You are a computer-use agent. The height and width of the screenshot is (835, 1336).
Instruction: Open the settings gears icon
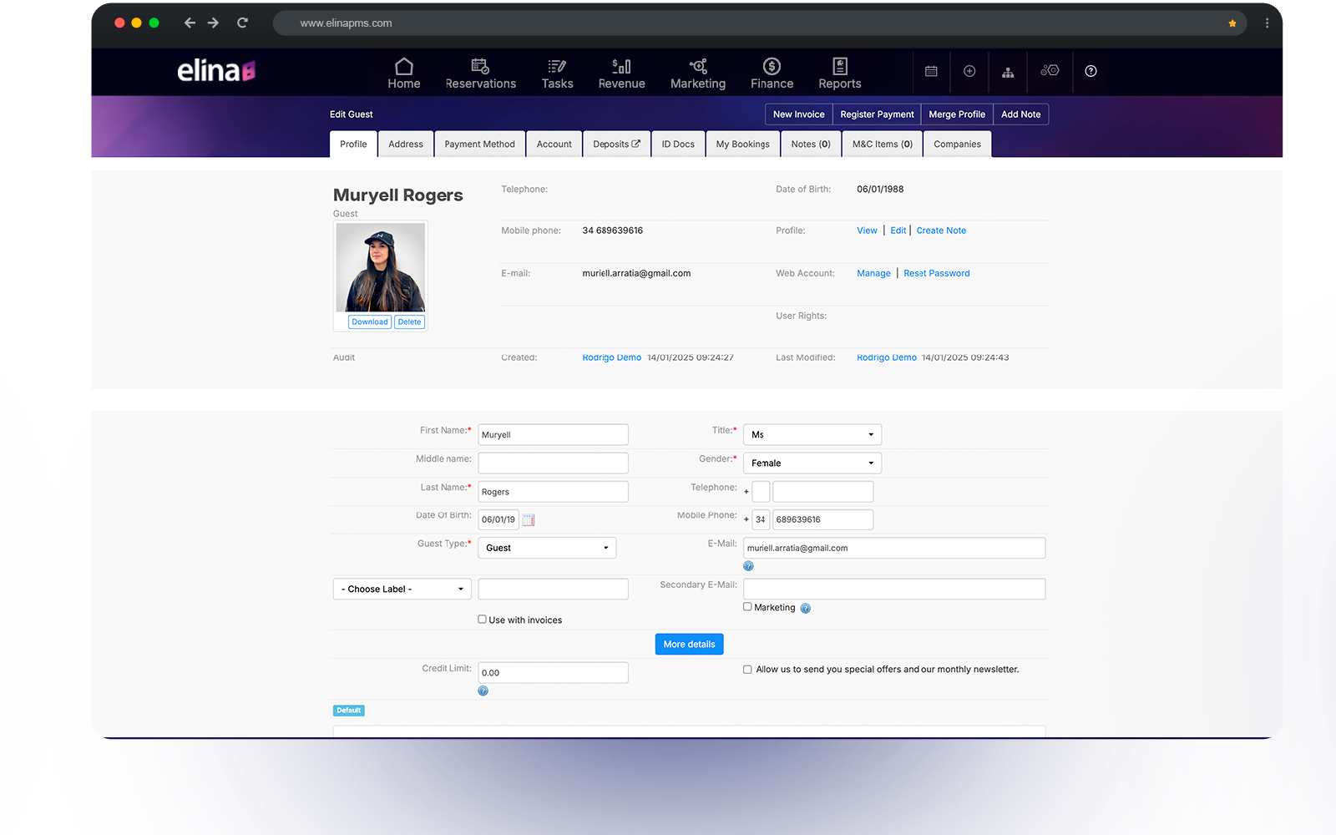pos(1050,70)
